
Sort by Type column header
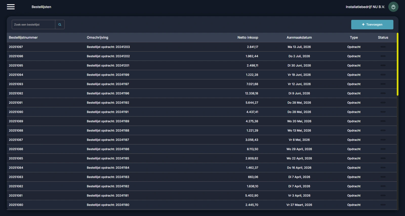[354, 37]
